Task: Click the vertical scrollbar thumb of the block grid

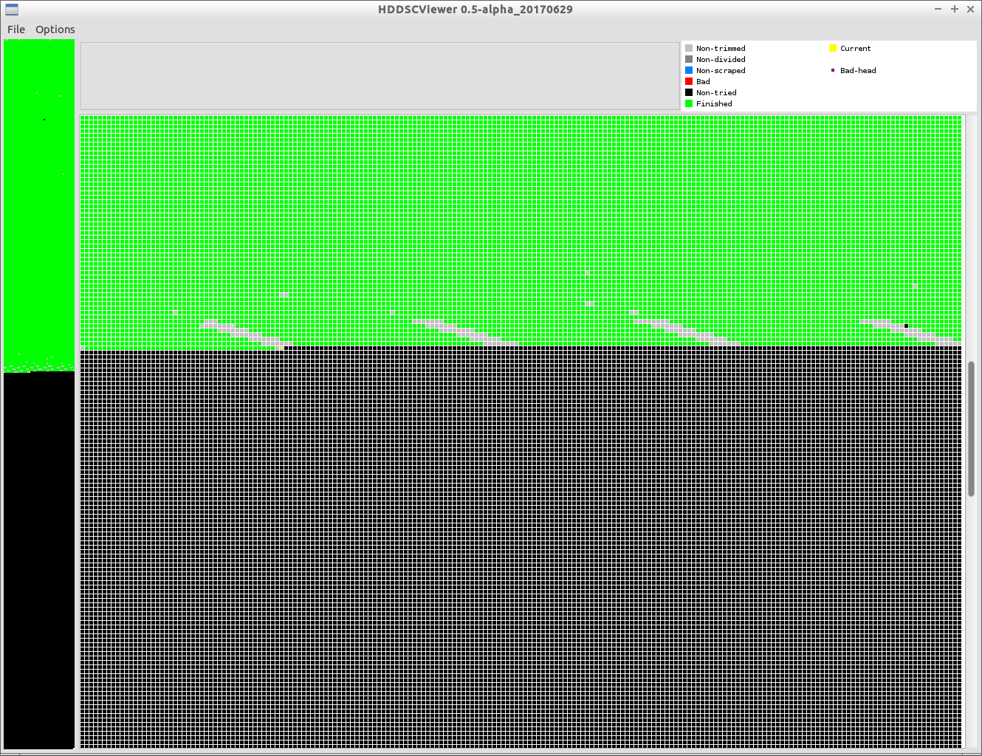Action: [972, 428]
